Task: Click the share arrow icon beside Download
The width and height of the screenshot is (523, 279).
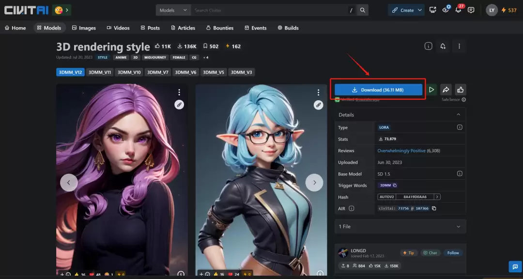Action: [446, 90]
